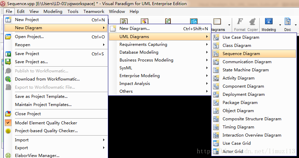Click the Doc toolbar icon
Image resolution: width=299 pixels, height=158 pixels.
tap(287, 21)
